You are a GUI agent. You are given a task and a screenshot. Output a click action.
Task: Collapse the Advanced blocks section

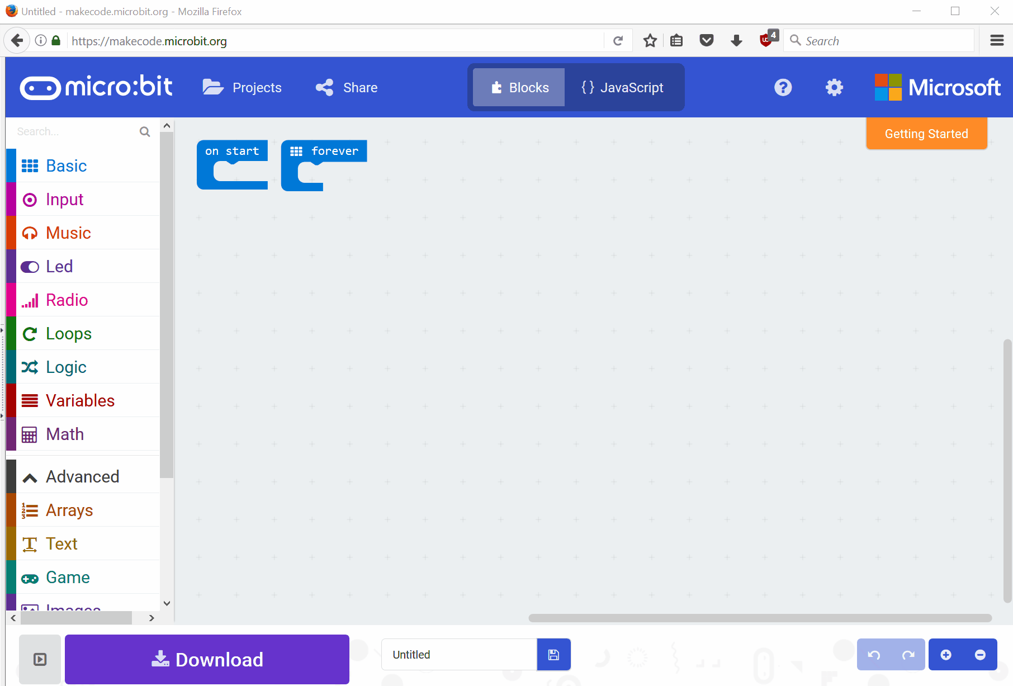82,476
